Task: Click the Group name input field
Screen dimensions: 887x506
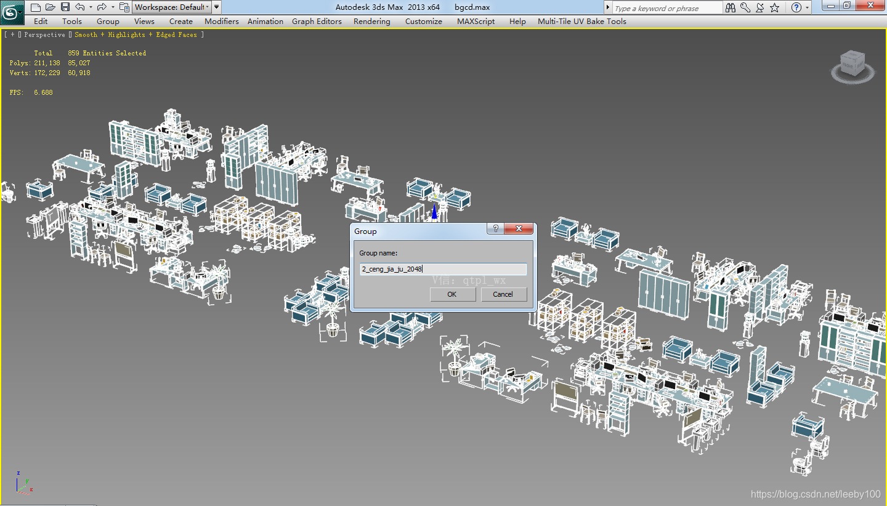Action: click(x=443, y=269)
